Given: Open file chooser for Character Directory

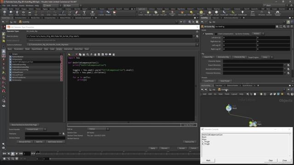Looking at the screenshot, I should (288, 73).
